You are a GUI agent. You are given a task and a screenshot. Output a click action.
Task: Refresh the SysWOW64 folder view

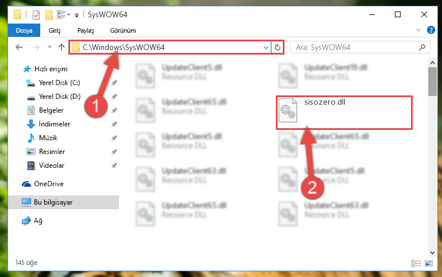click(278, 47)
